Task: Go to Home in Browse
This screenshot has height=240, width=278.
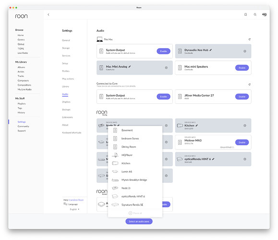Action: (21, 35)
